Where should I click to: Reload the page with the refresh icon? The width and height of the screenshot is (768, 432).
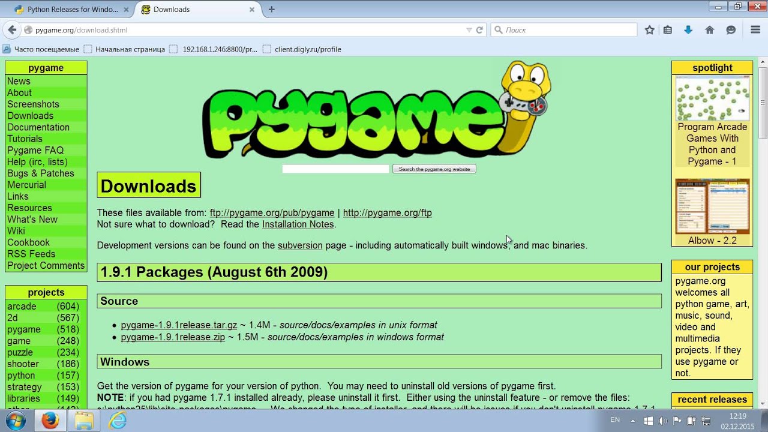[479, 30]
